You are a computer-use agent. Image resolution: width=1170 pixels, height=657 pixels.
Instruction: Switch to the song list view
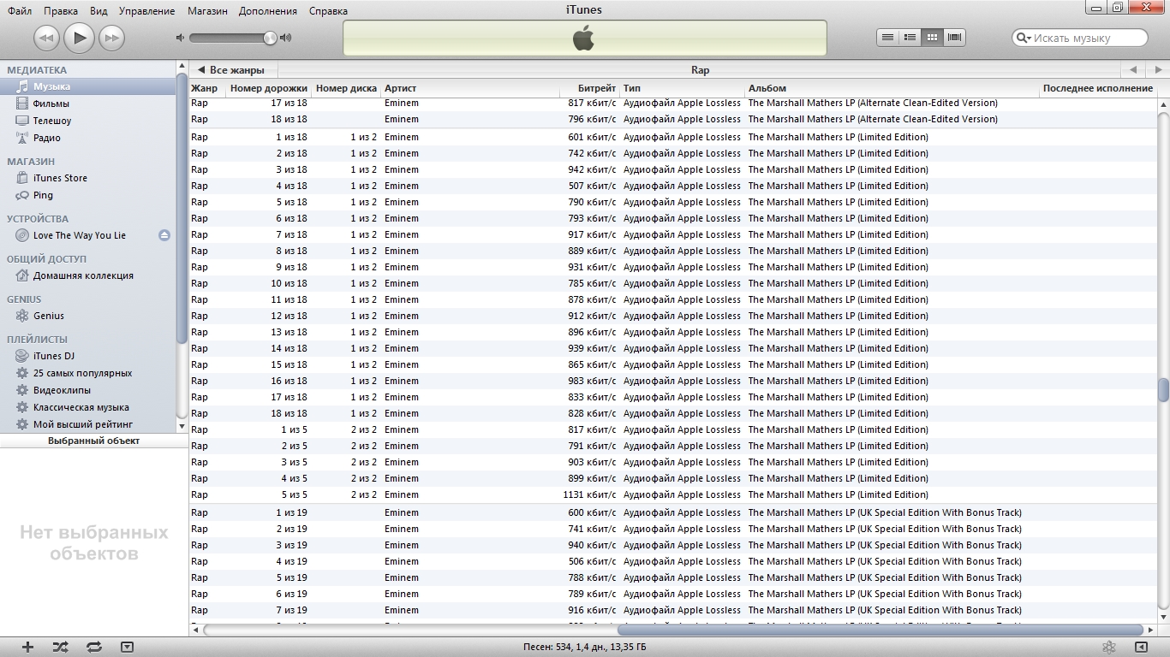[x=887, y=38]
